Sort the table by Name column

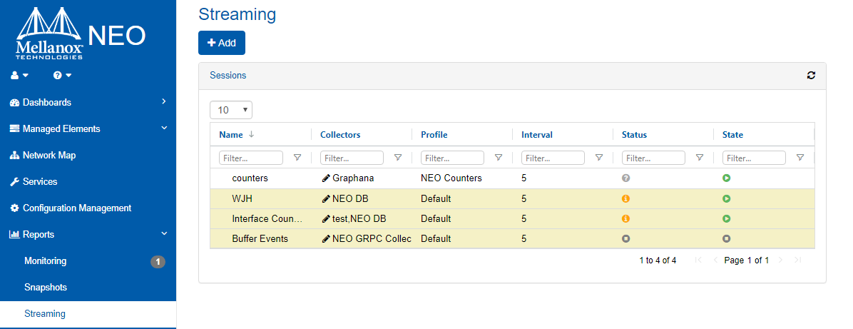point(232,134)
